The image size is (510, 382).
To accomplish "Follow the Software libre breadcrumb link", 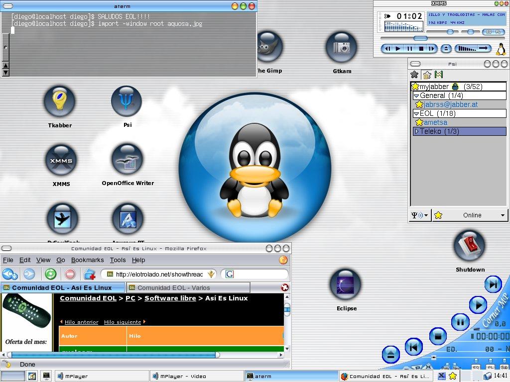I will coord(170,298).
